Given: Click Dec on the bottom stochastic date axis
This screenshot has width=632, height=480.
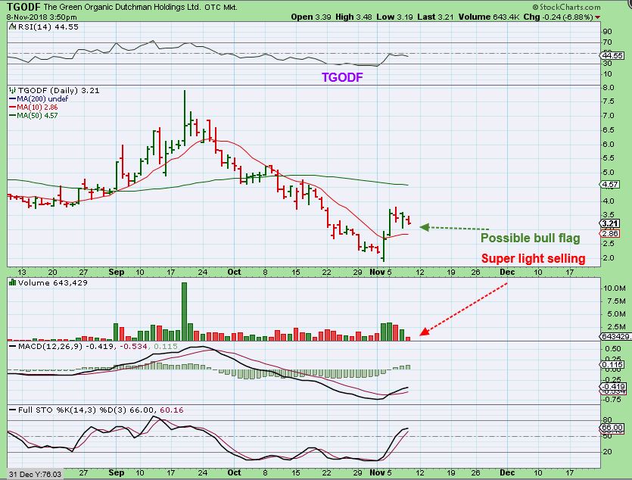Looking at the screenshot, I should point(507,472).
